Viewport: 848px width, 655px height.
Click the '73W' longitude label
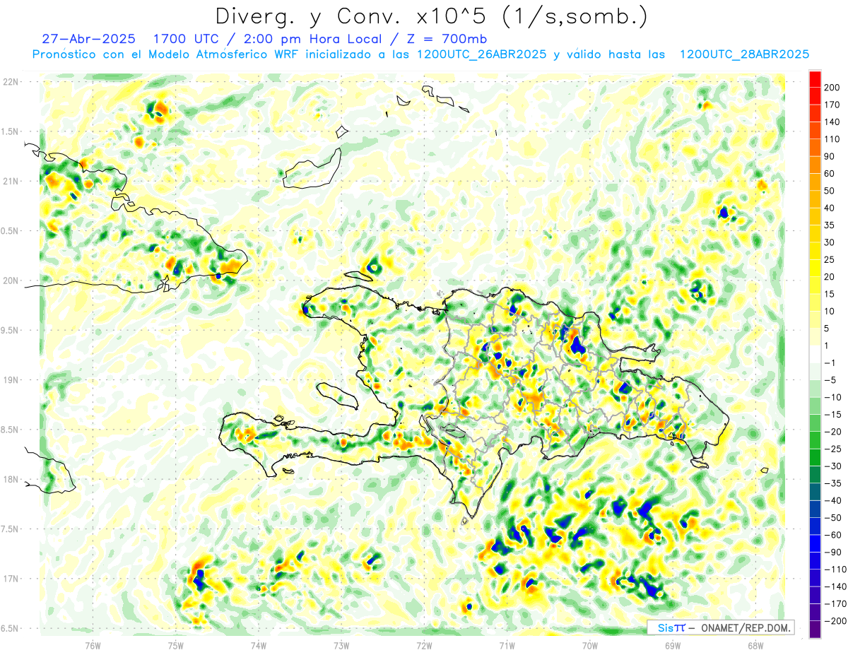[341, 645]
